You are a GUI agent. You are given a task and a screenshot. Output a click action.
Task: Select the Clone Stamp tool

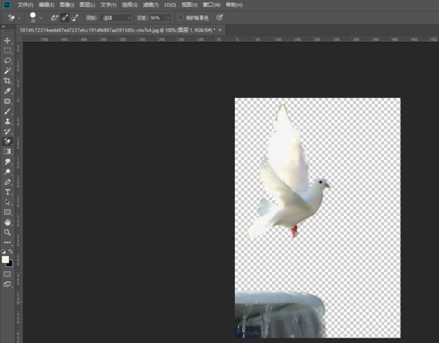coord(8,121)
